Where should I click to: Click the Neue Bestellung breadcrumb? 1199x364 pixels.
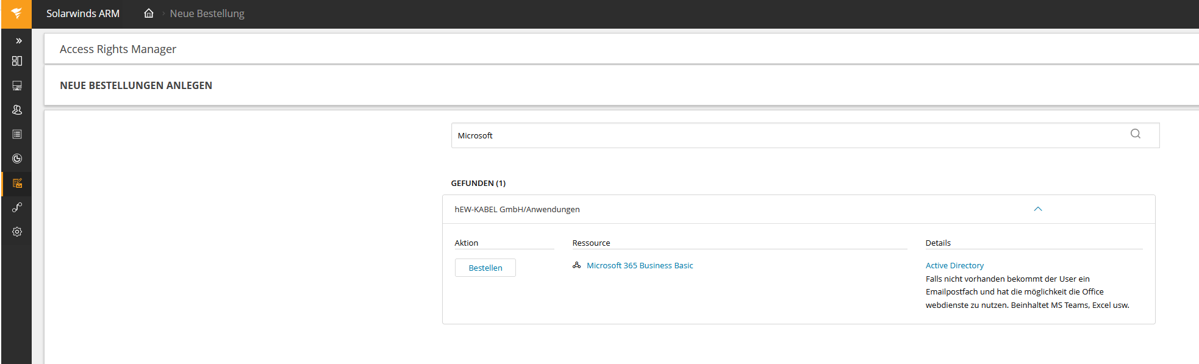click(x=207, y=13)
